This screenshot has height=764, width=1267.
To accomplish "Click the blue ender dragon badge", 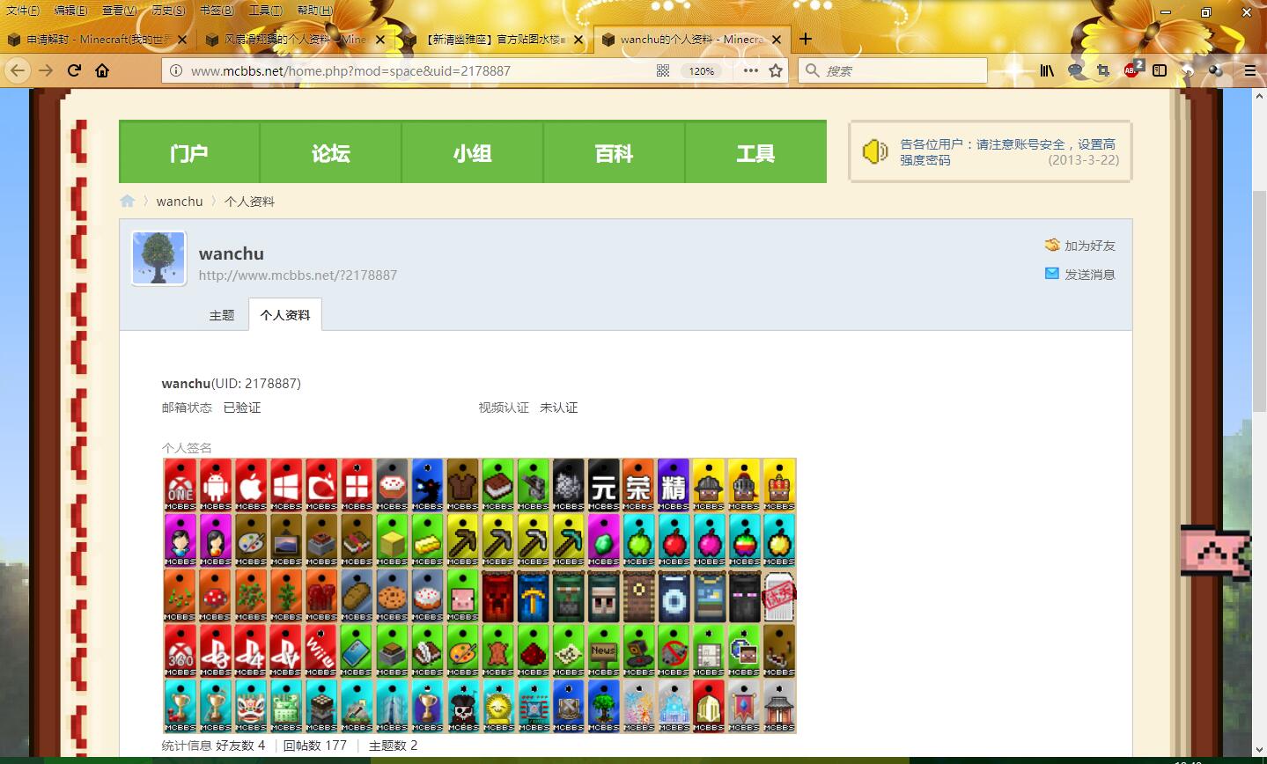I will (x=427, y=485).
